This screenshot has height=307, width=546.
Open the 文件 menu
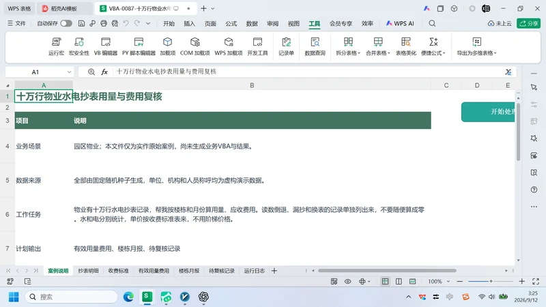pyautogui.click(x=16, y=23)
